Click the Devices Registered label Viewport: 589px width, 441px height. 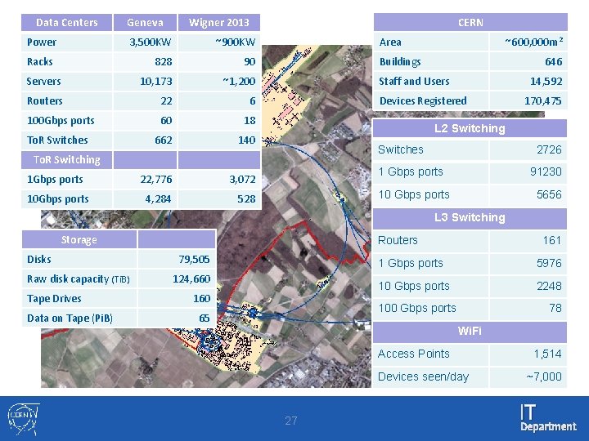tap(423, 101)
